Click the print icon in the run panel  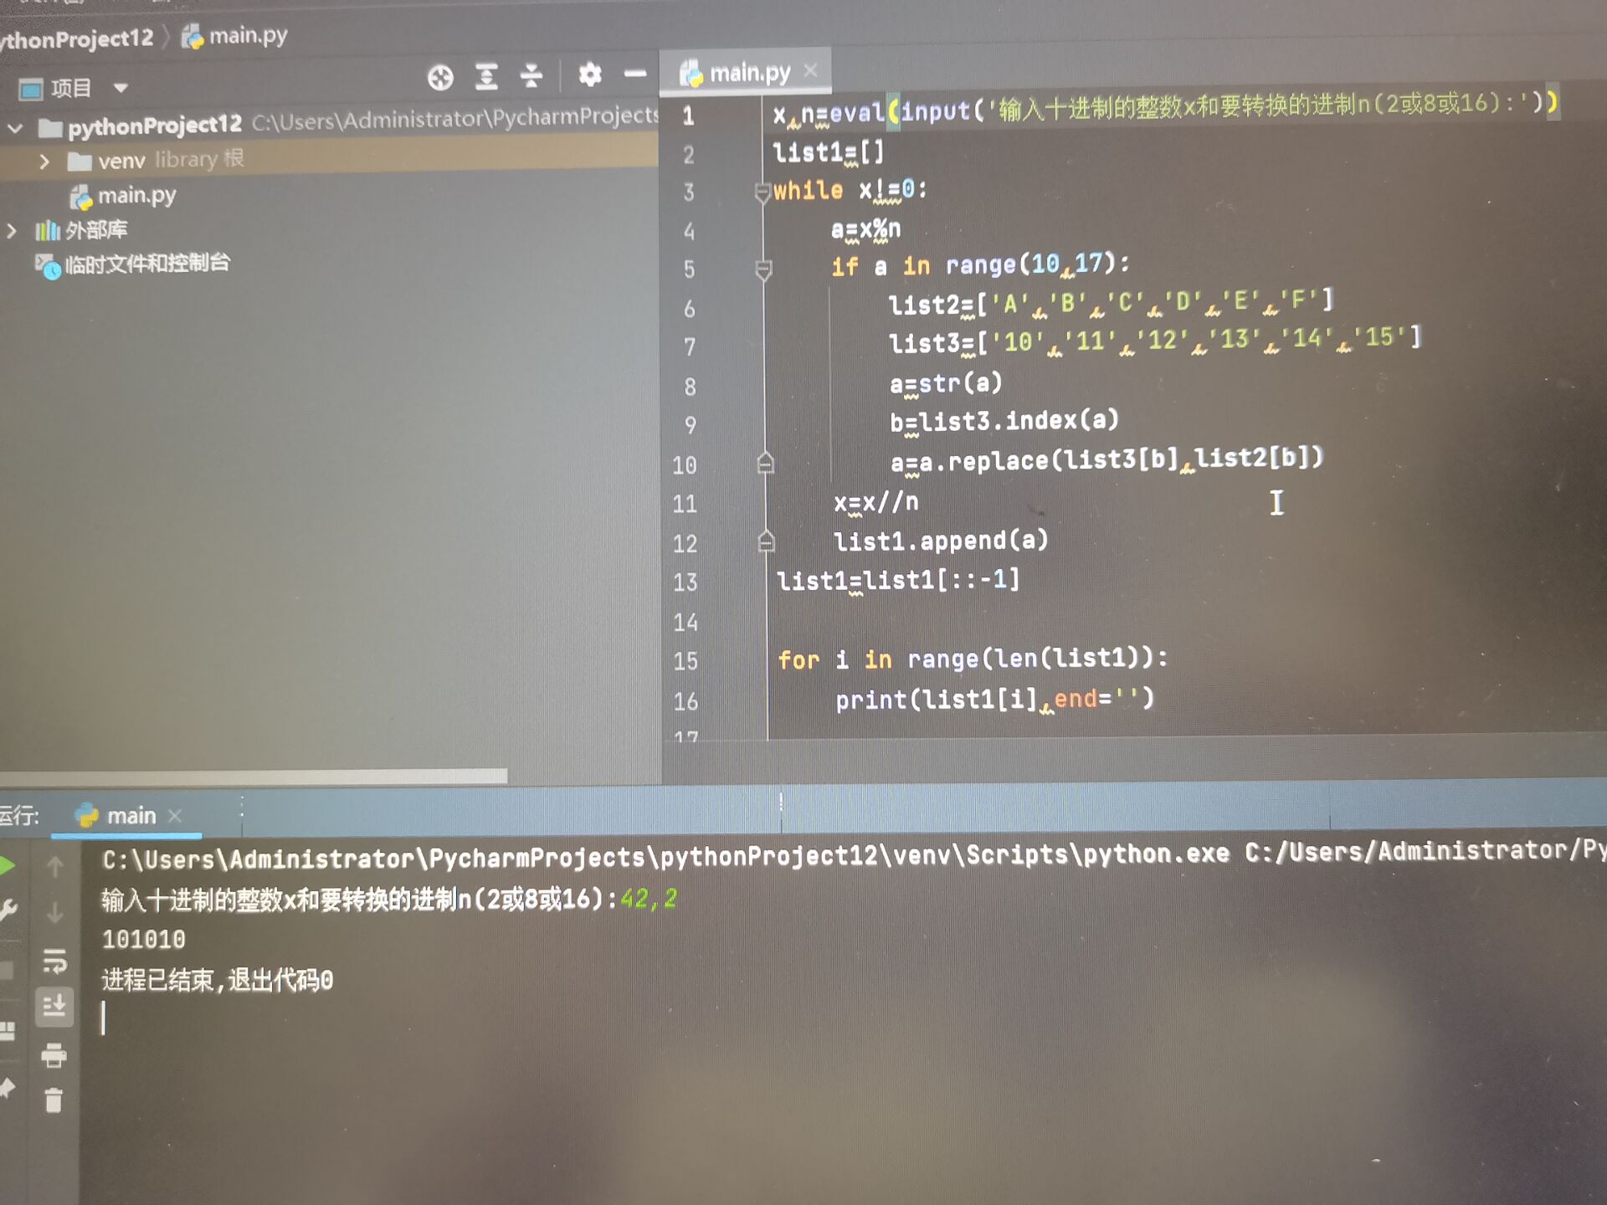[x=54, y=1055]
